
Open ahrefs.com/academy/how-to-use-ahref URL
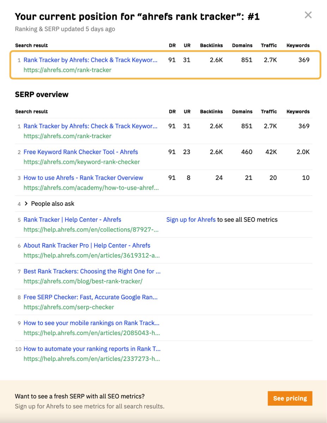click(x=91, y=188)
